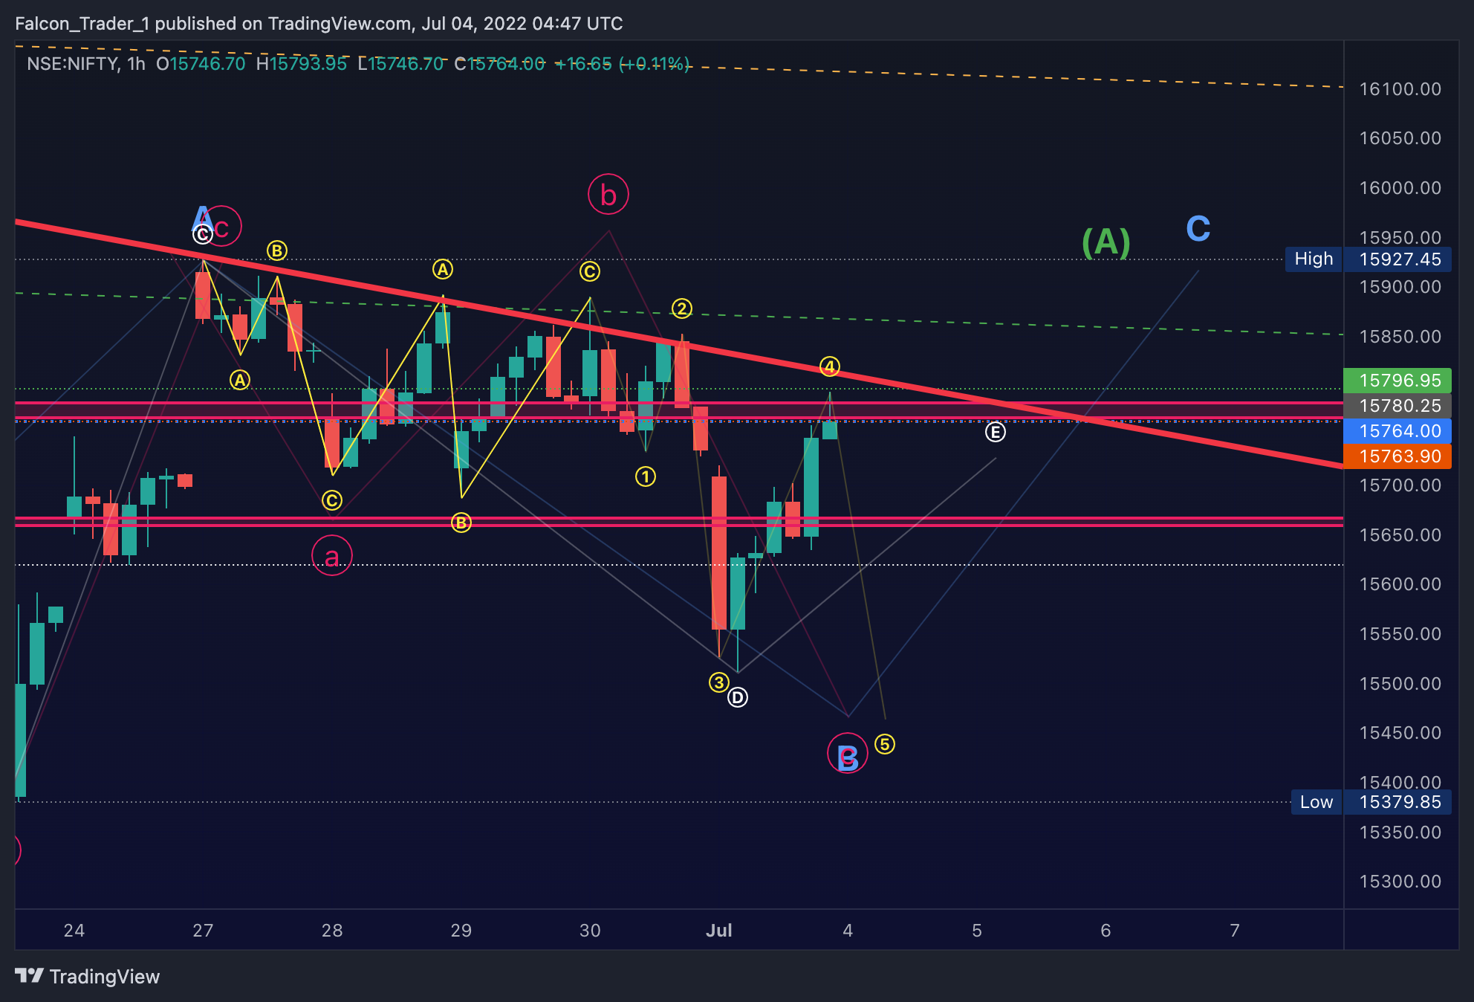
Task: Click the red circled B label near the bottom
Action: click(848, 754)
